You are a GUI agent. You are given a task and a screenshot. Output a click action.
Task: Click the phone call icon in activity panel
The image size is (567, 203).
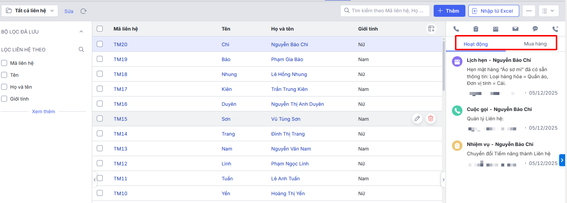456,29
